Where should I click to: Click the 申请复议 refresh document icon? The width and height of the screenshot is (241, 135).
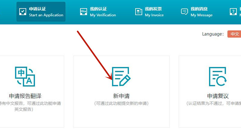coord(218,76)
